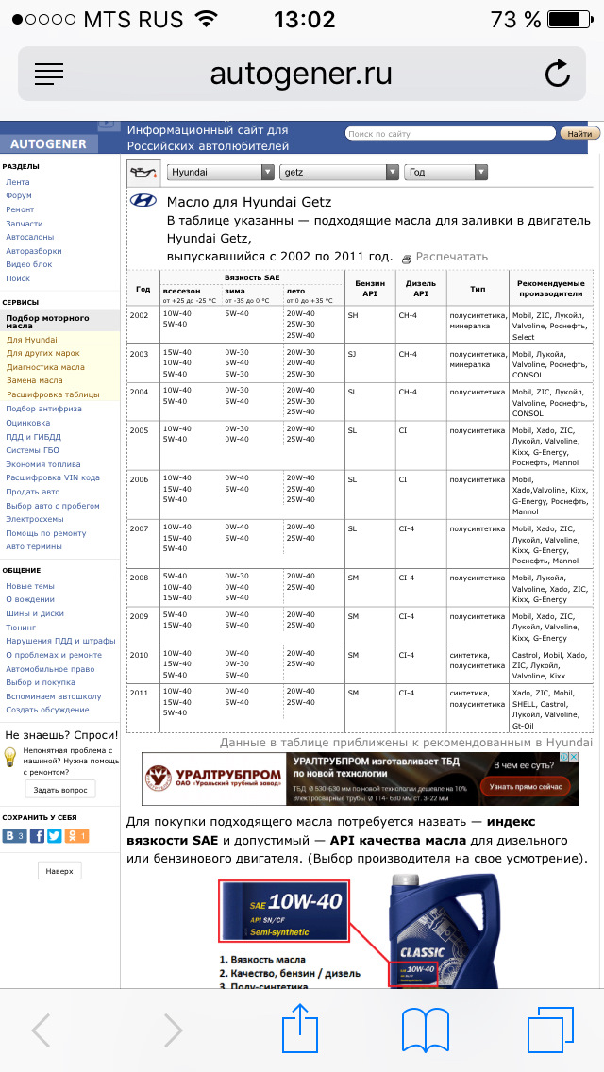The image size is (604, 1072).
Task: Open Safari reader view lines icon
Action: click(48, 74)
